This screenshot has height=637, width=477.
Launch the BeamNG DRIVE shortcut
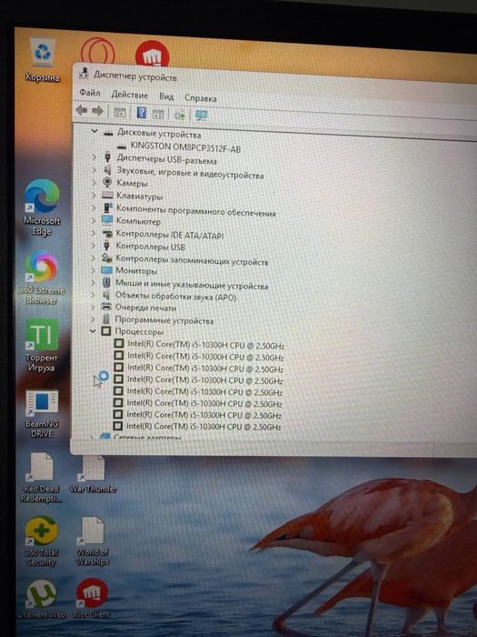42,413
